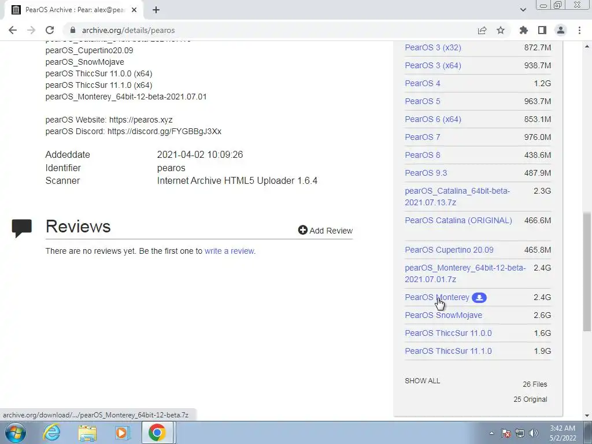Download PearOS 6 (x64)
The width and height of the screenshot is (592, 444).
(x=432, y=119)
